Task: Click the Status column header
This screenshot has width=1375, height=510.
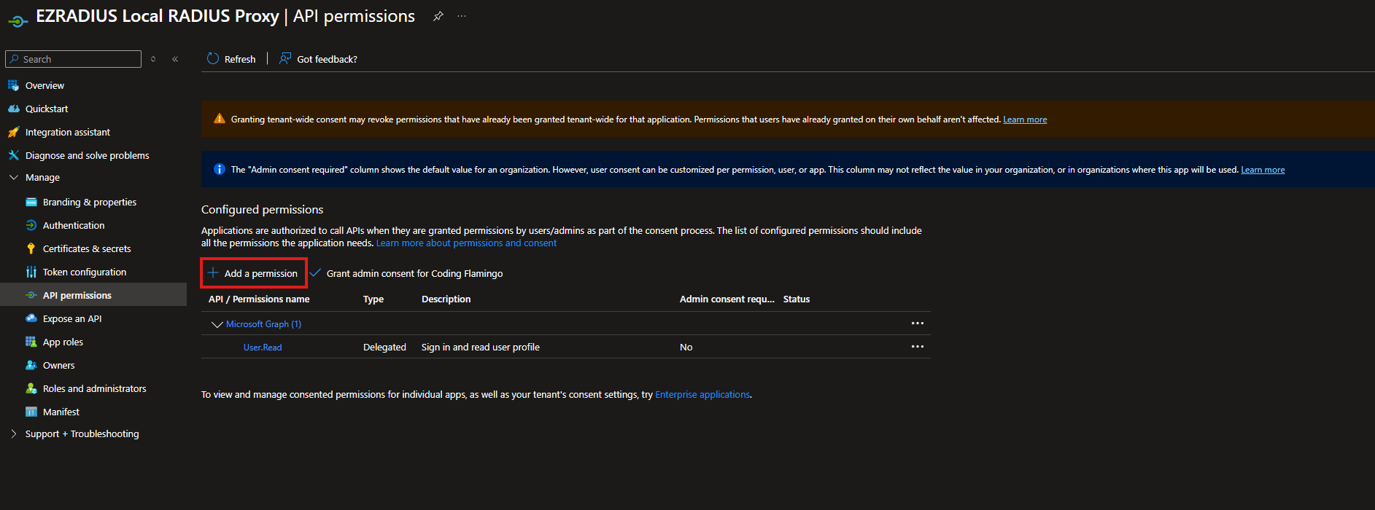Action: point(797,299)
